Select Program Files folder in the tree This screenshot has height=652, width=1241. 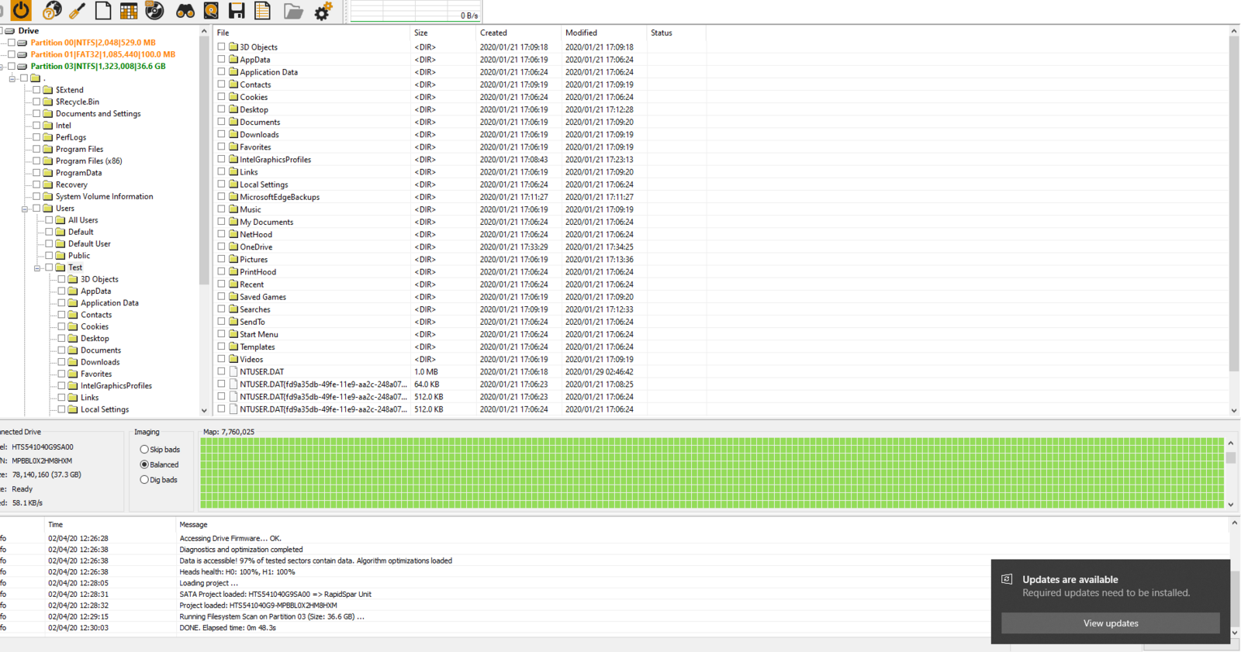click(79, 149)
